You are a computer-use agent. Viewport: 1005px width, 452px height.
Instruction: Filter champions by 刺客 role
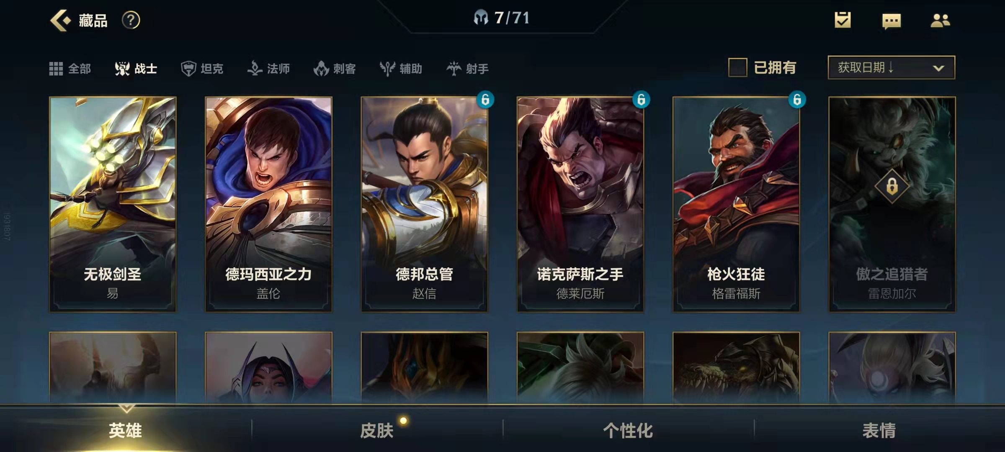click(x=335, y=68)
